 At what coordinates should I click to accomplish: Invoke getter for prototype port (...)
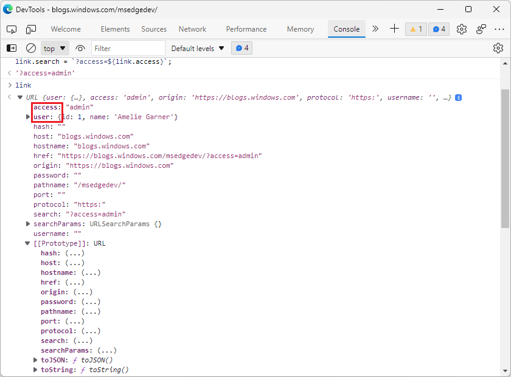tap(75, 321)
